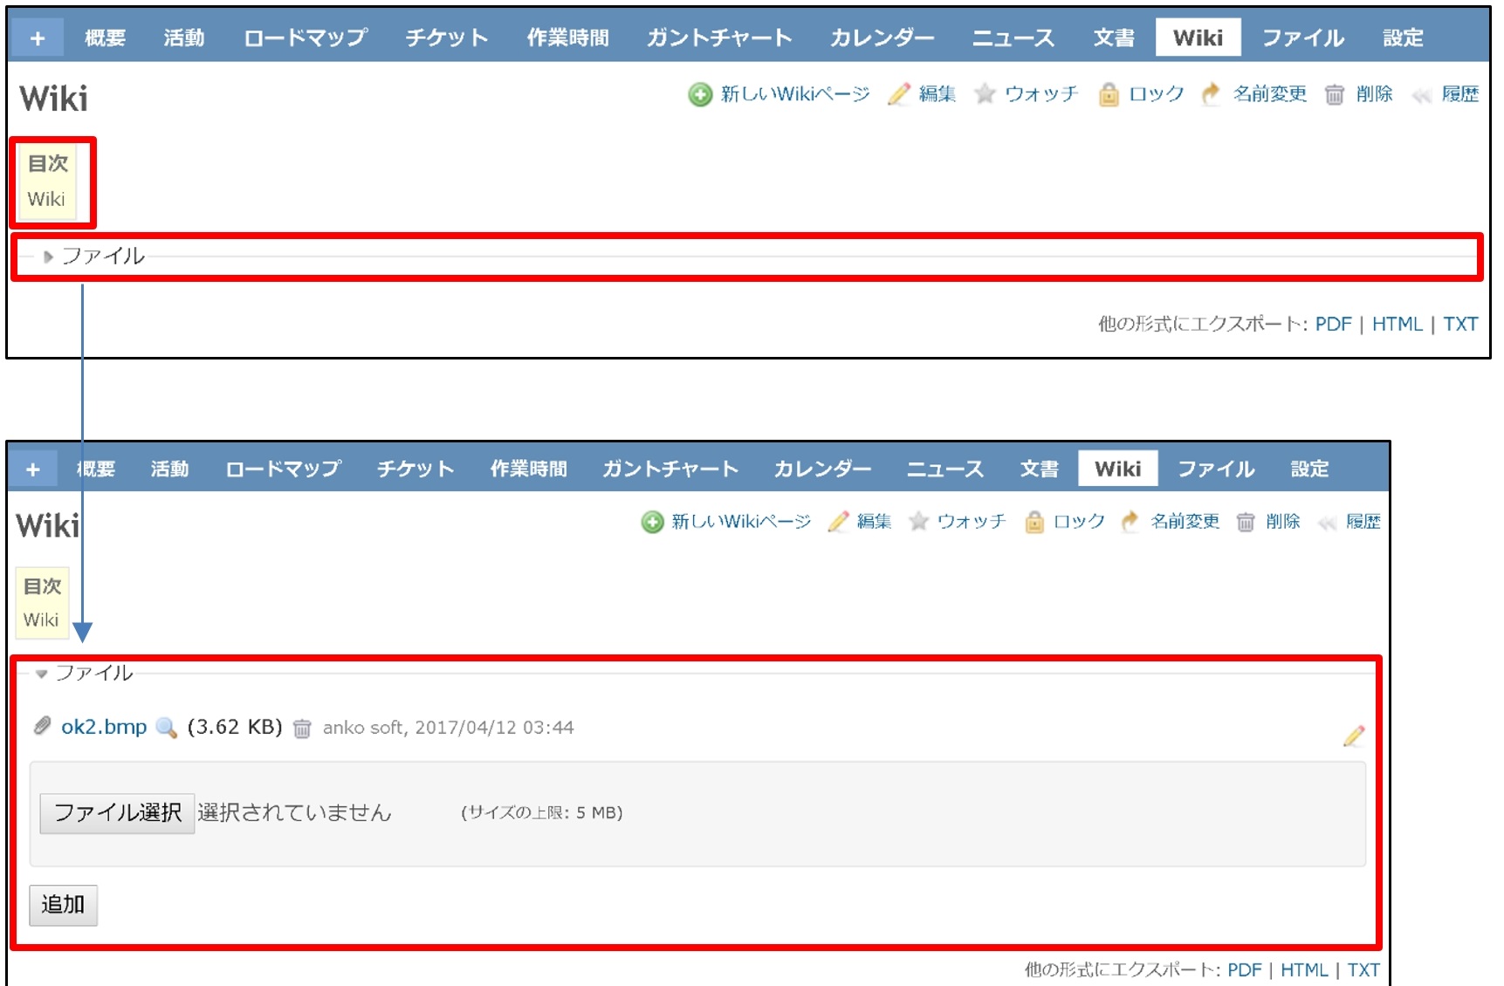Expand the collapsed ファイル section
Image resolution: width=1504 pixels, height=986 pixels.
point(46,256)
